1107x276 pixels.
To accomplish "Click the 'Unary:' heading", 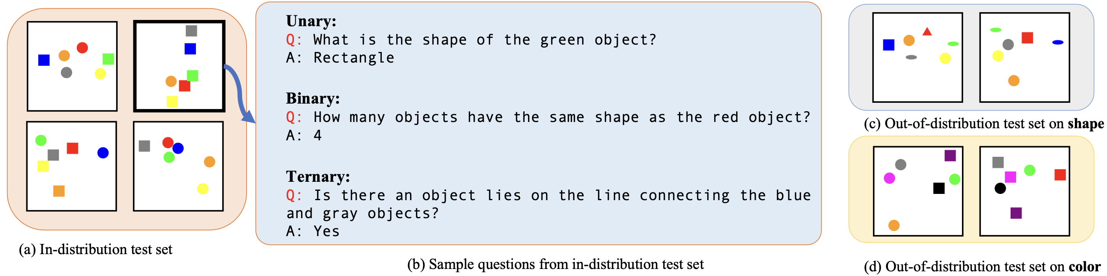I will [311, 21].
